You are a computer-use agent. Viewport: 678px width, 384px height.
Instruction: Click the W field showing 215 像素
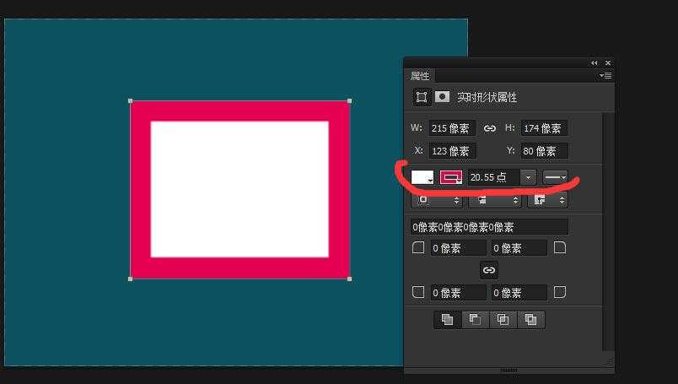tap(452, 128)
